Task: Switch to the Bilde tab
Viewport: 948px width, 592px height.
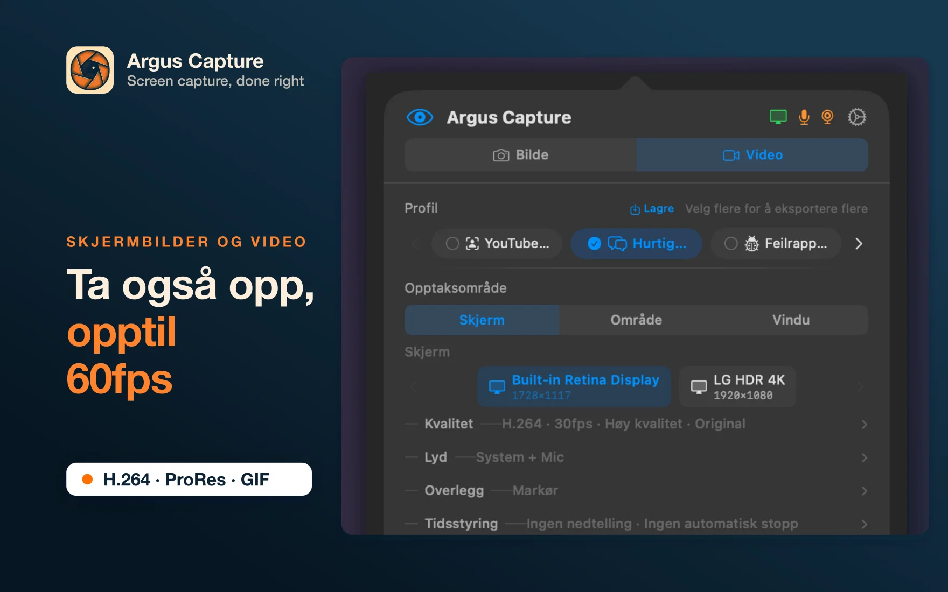Action: tap(521, 155)
